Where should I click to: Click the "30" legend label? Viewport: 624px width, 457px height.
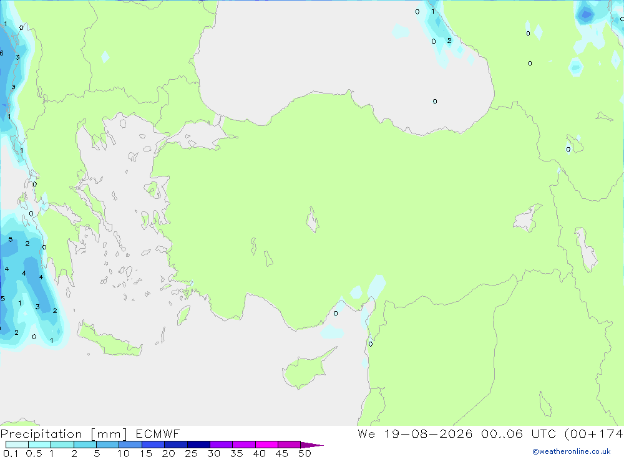point(213,453)
